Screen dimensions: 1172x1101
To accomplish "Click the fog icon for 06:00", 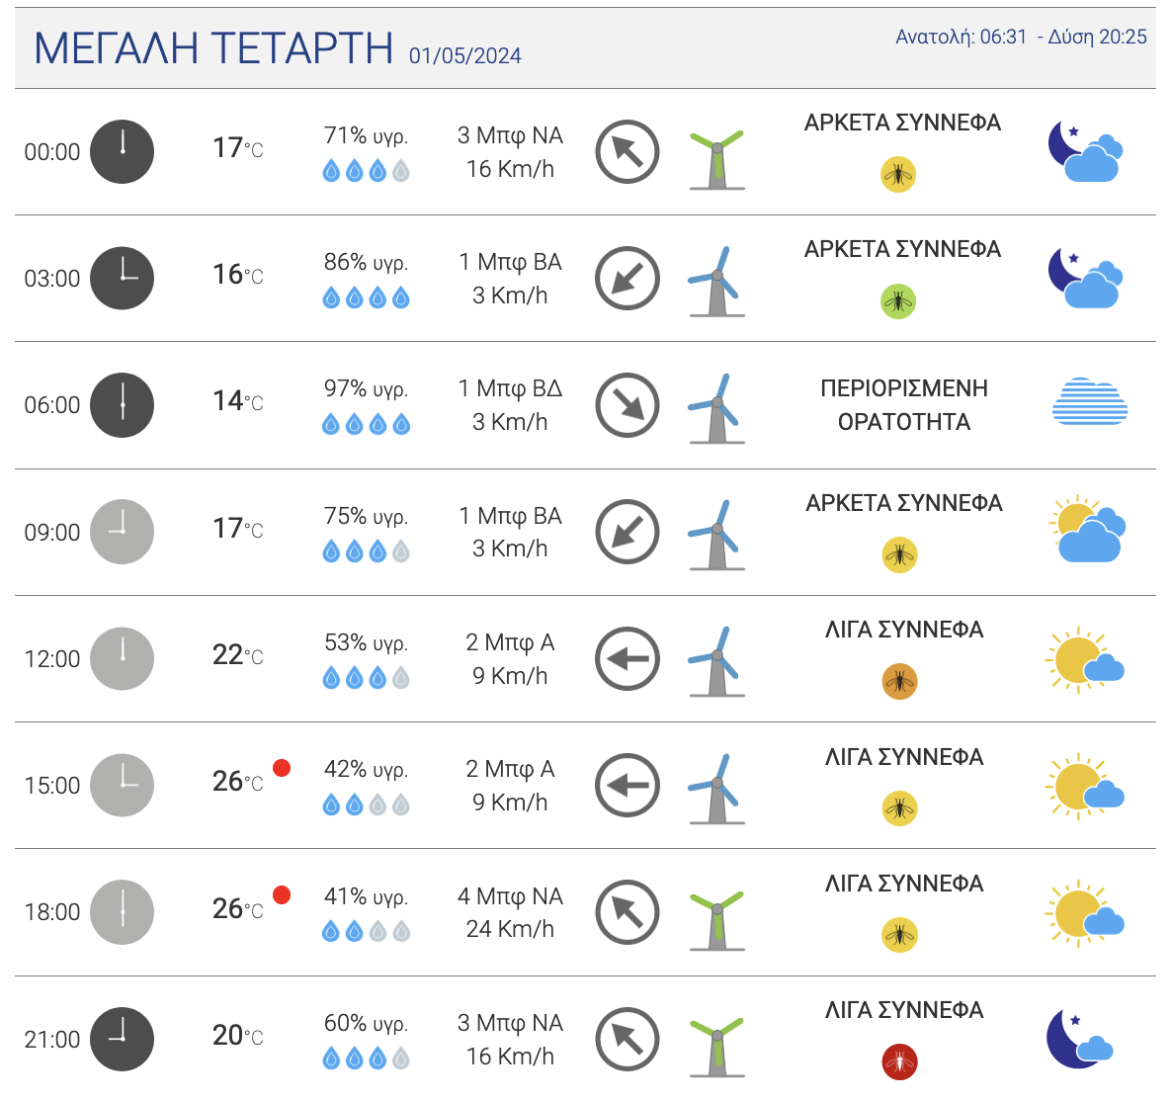I will (x=1089, y=402).
